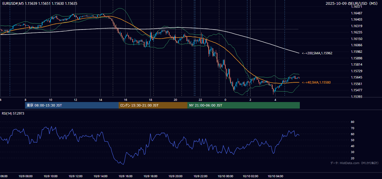Click the 10/9 10:00 time label
The image size is (382, 179).
[x=51, y=176]
